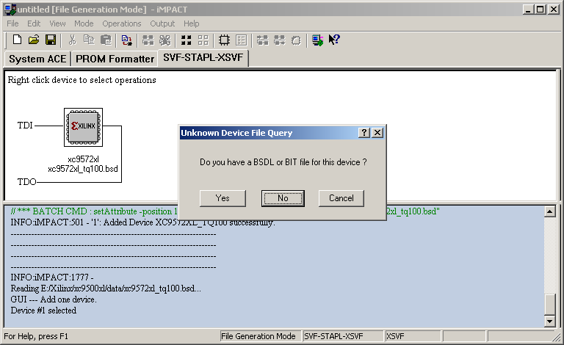Click the iMPACT title bar application icon

tap(10, 10)
